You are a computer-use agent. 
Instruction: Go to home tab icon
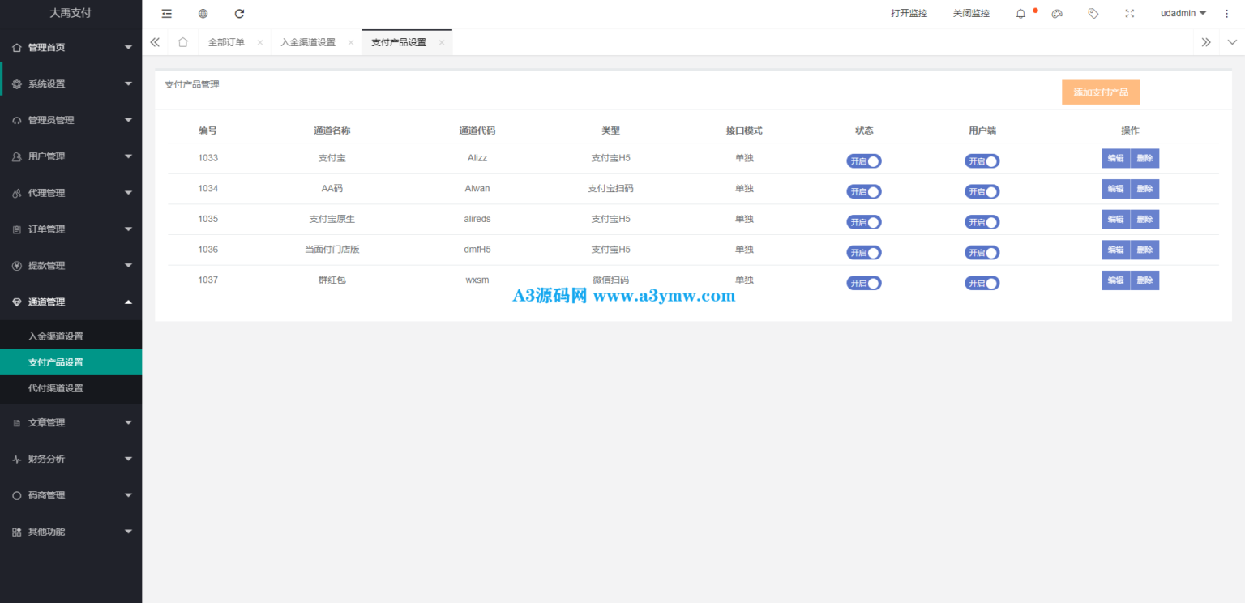click(x=183, y=42)
